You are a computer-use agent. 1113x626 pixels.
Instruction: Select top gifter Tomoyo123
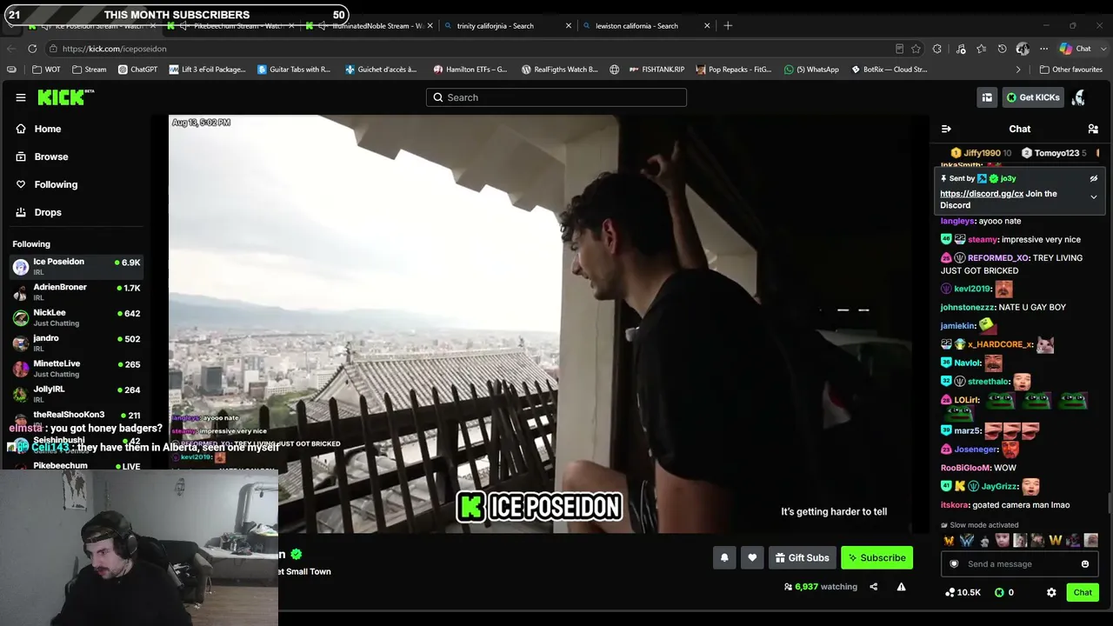tap(1054, 153)
